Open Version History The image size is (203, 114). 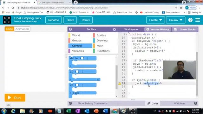158,29
